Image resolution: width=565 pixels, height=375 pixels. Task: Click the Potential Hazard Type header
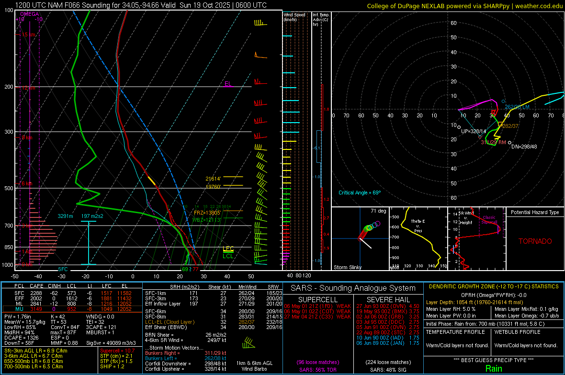tap(534, 212)
